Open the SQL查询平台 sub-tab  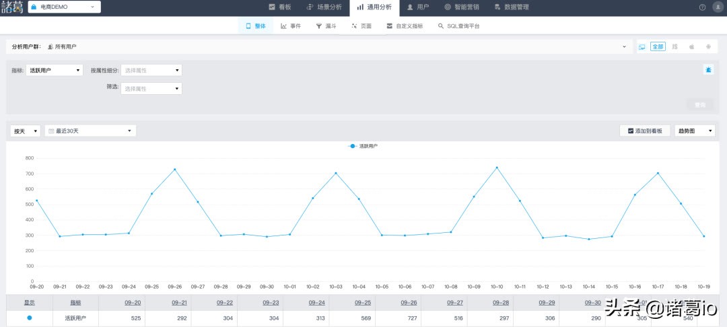(459, 26)
